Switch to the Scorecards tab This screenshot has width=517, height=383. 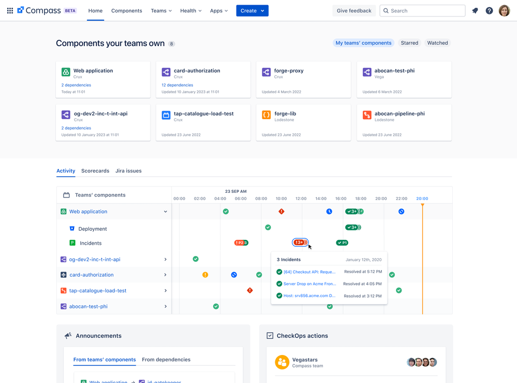[x=95, y=171]
